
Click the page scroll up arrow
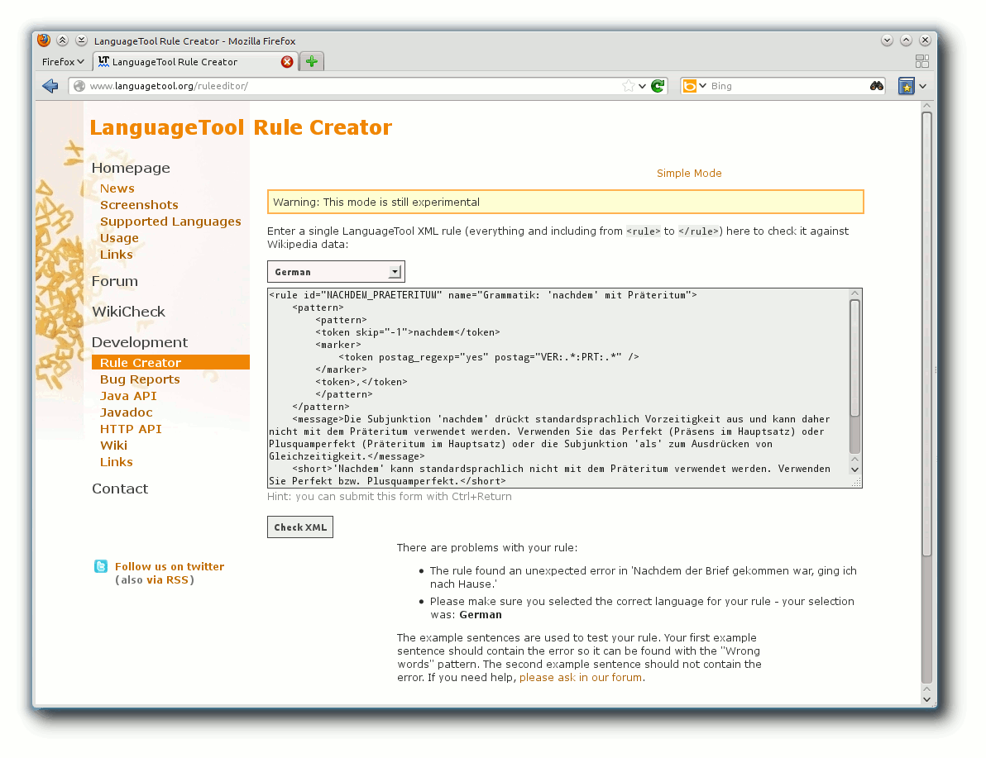(x=926, y=107)
